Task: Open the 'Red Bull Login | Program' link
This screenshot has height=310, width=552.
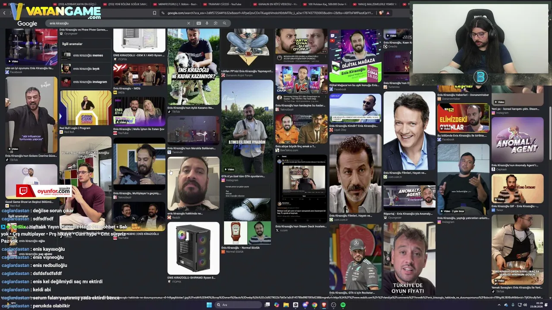Action: tap(75, 128)
